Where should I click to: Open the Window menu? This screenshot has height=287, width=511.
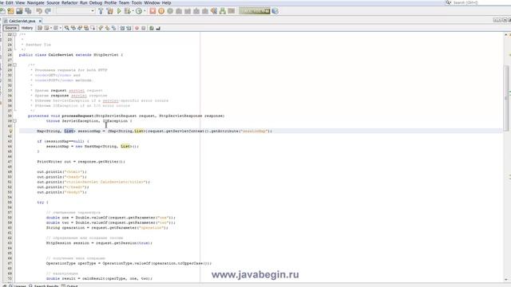click(x=152, y=2)
